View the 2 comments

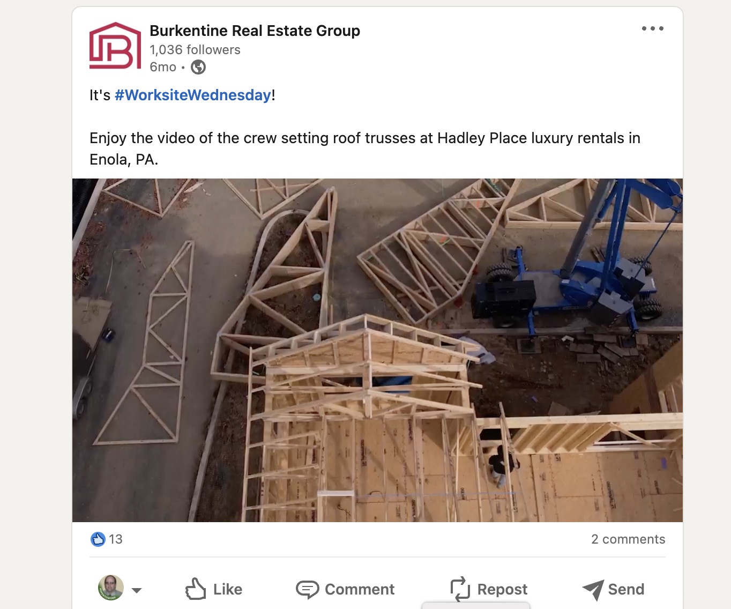click(x=628, y=539)
